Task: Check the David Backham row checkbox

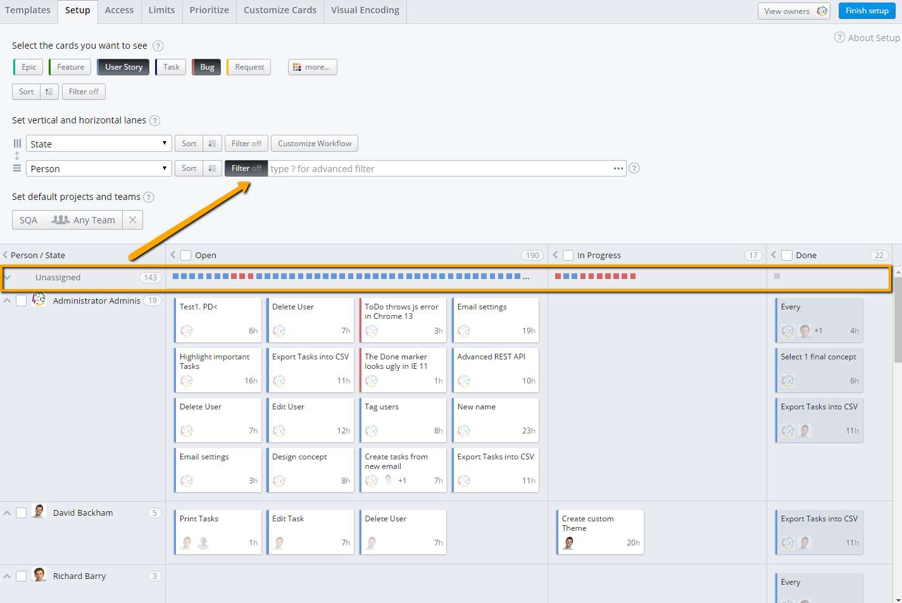Action: (21, 513)
